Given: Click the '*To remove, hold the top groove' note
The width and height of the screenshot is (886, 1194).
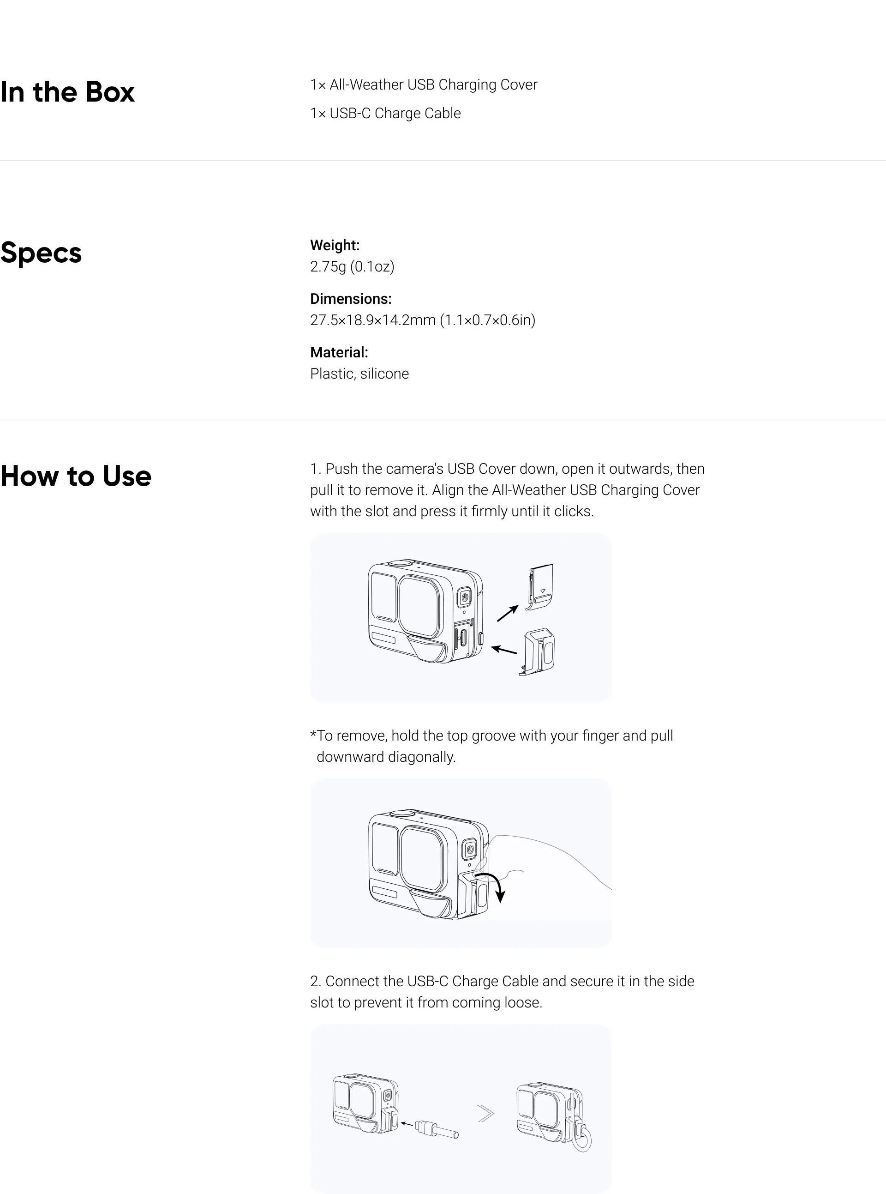Looking at the screenshot, I should tap(492, 746).
